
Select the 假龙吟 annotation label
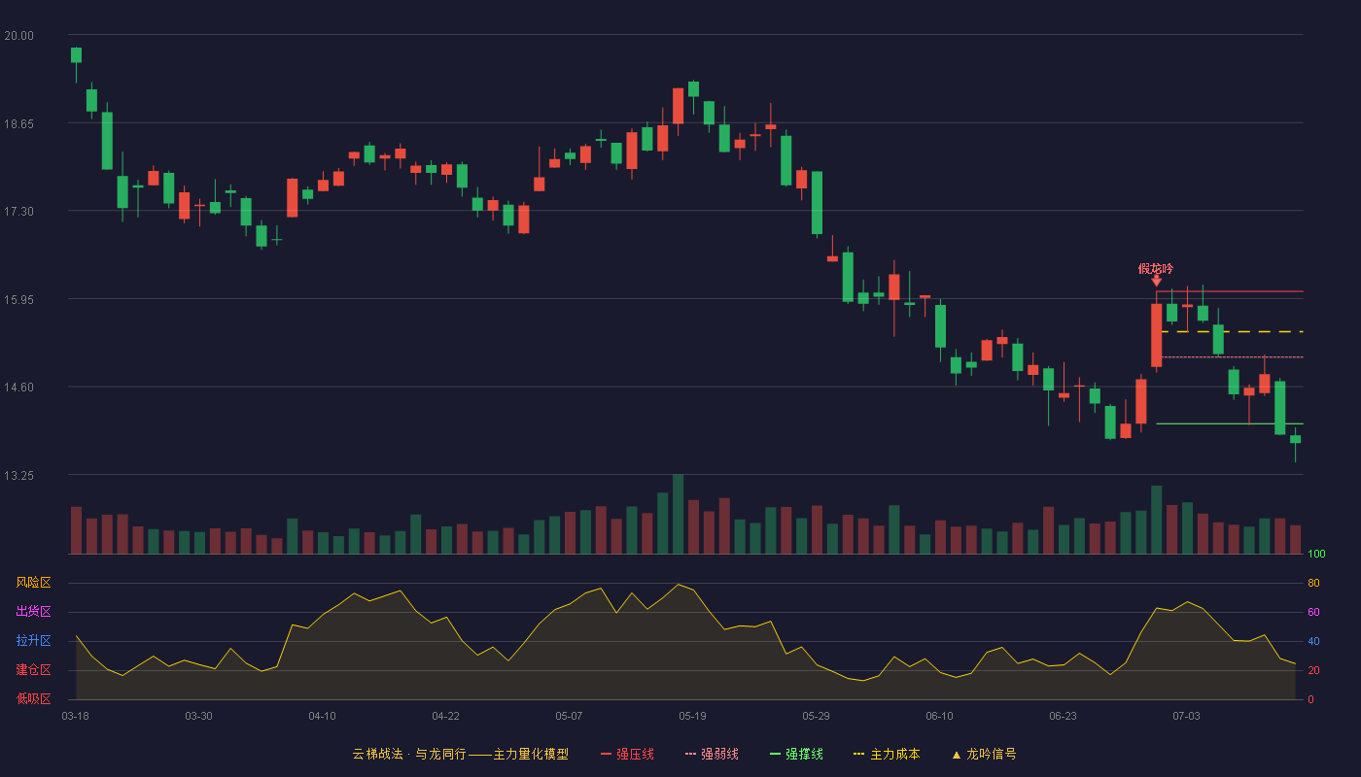[1156, 268]
